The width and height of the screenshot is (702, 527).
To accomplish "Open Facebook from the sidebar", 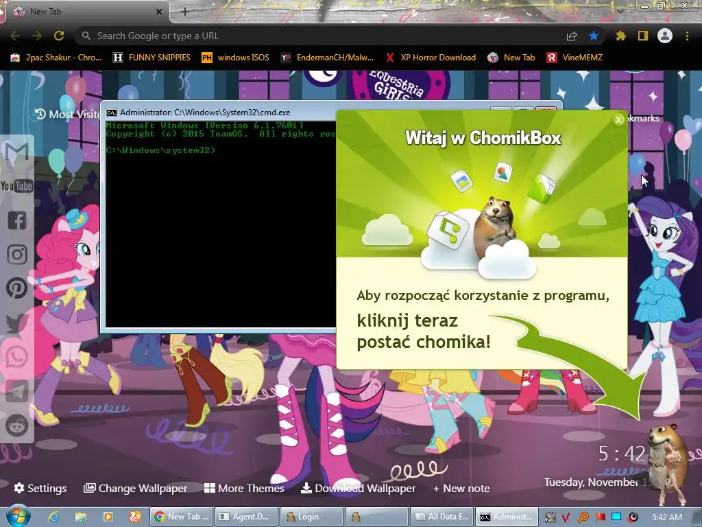I will click(16, 220).
